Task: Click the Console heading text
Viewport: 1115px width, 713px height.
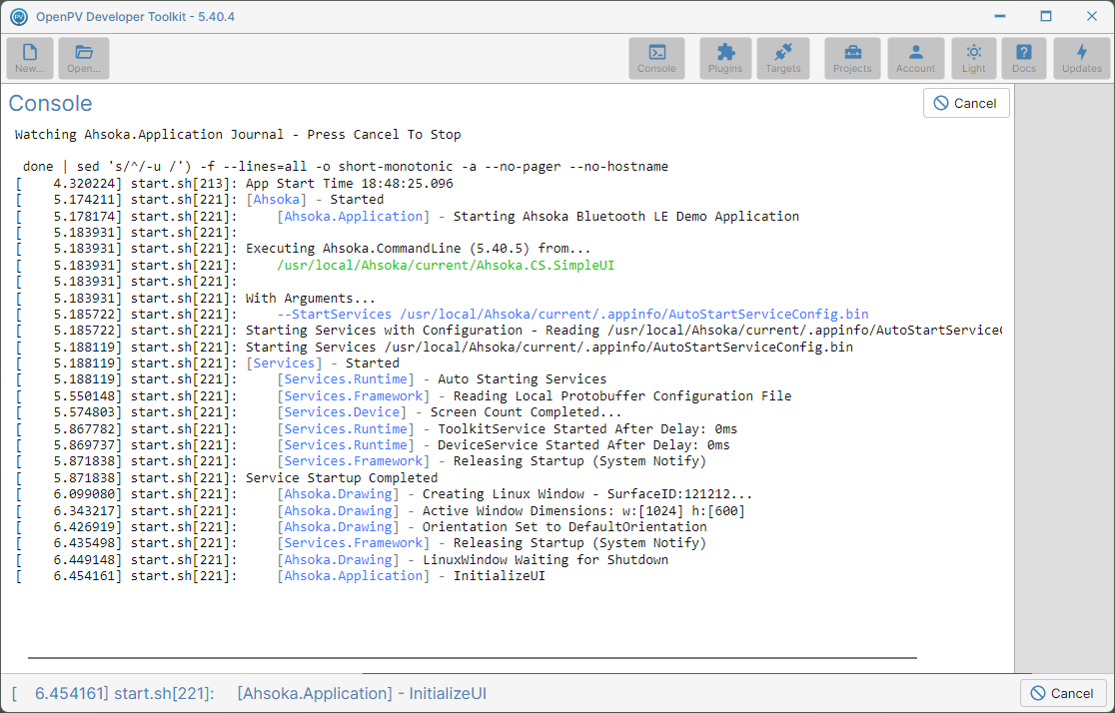Action: point(51,103)
